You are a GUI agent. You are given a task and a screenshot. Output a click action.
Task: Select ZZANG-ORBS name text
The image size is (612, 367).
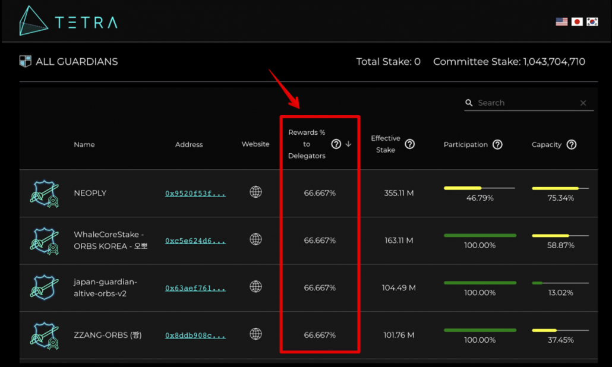pos(108,336)
